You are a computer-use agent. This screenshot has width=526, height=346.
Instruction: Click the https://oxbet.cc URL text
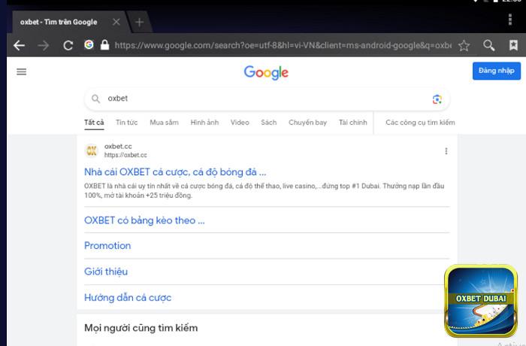click(x=125, y=155)
